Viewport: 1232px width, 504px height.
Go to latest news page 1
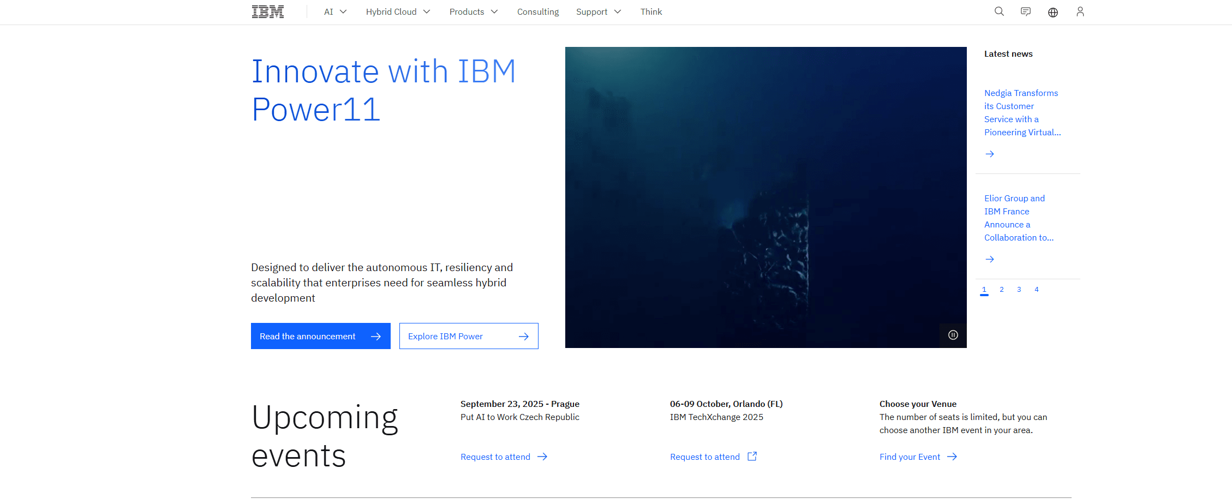coord(984,290)
